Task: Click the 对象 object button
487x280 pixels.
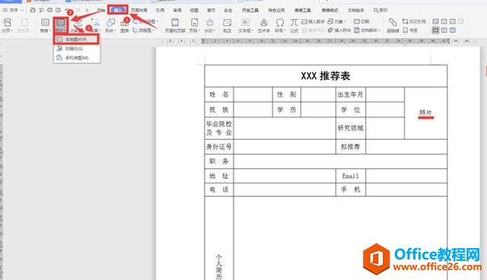Action: point(336,21)
